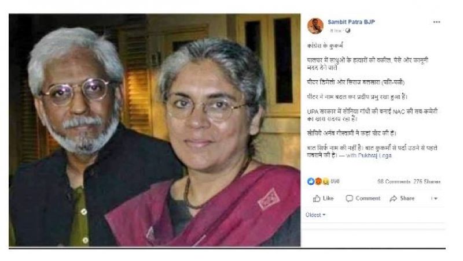Open the three-dot post options menu
The image size is (463, 261).
coord(436,22)
